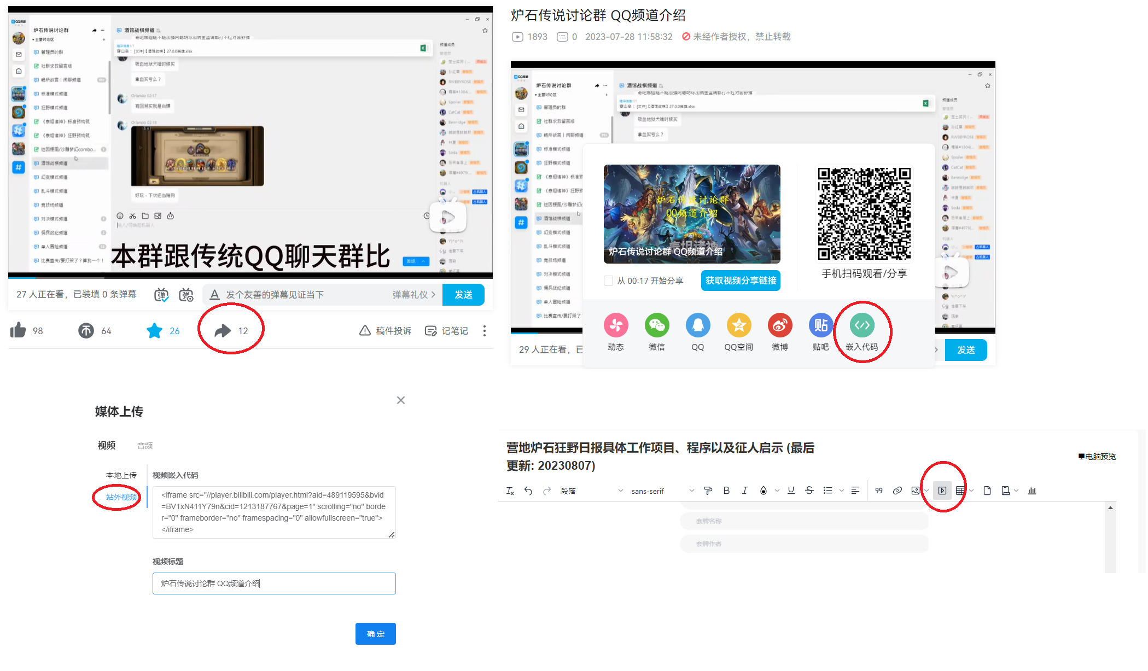Share to 微博 via the red icon
Screen dimensions: 1148x671
(x=780, y=325)
